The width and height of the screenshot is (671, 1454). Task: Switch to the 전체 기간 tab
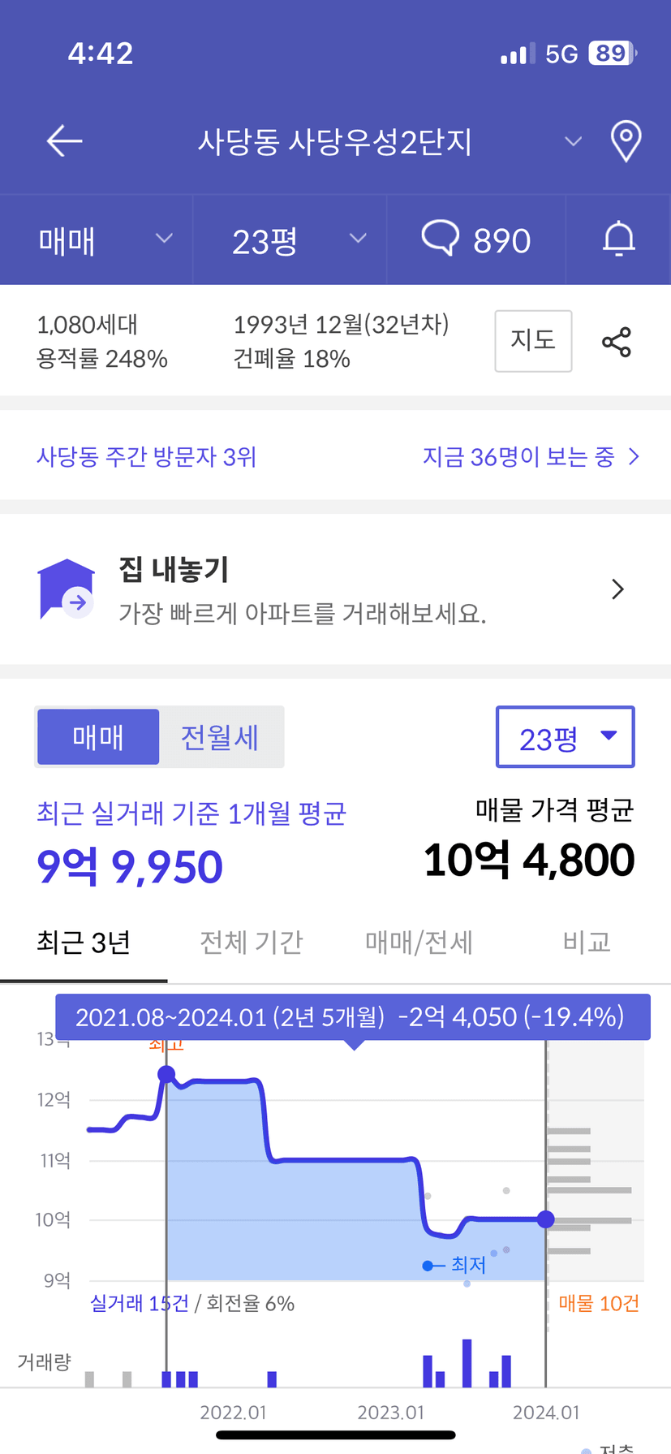coord(252,943)
